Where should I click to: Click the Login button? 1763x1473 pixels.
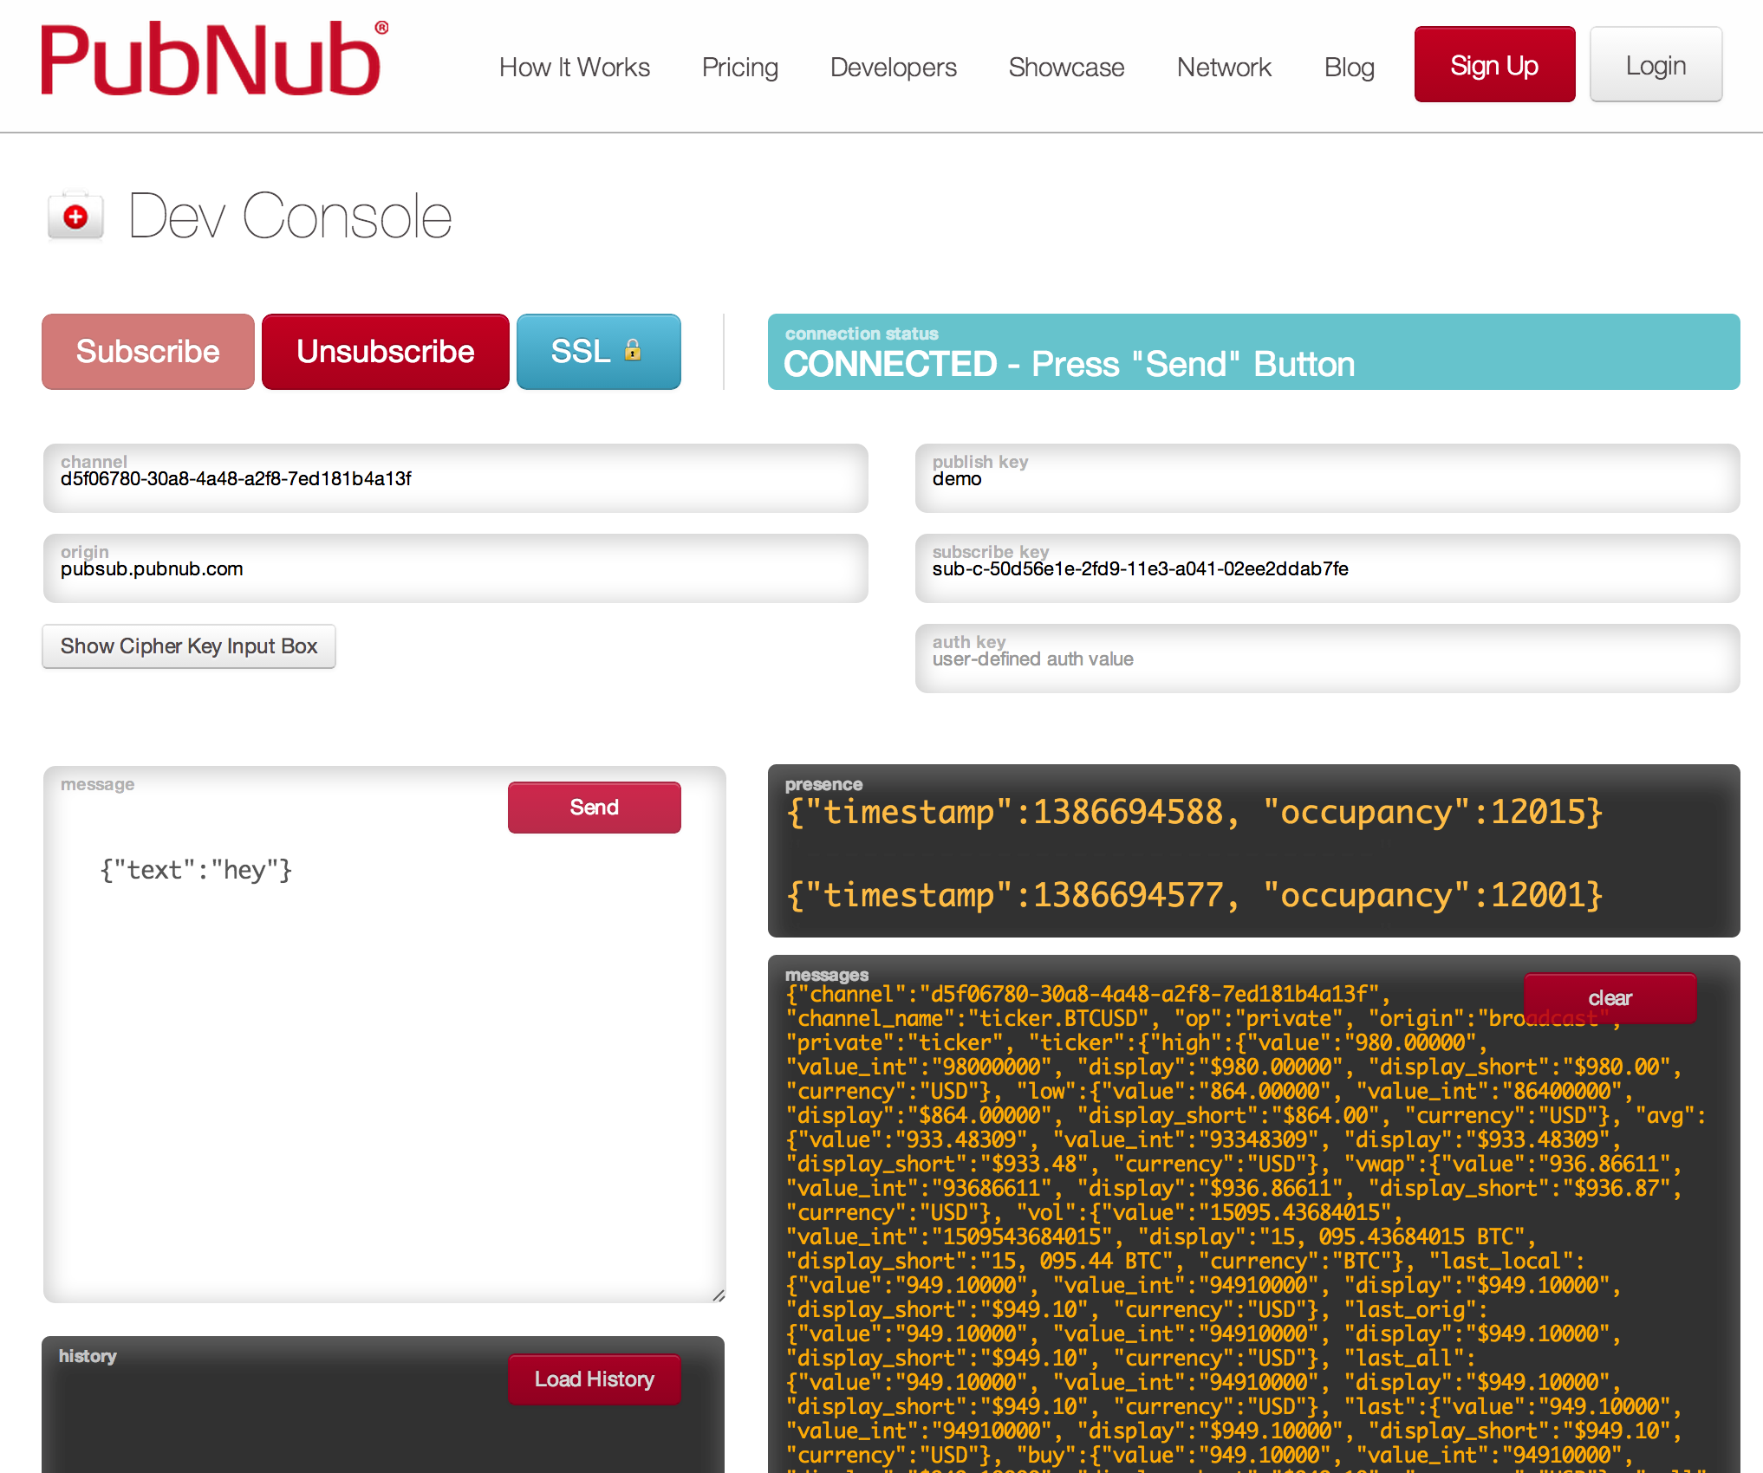pyautogui.click(x=1656, y=65)
